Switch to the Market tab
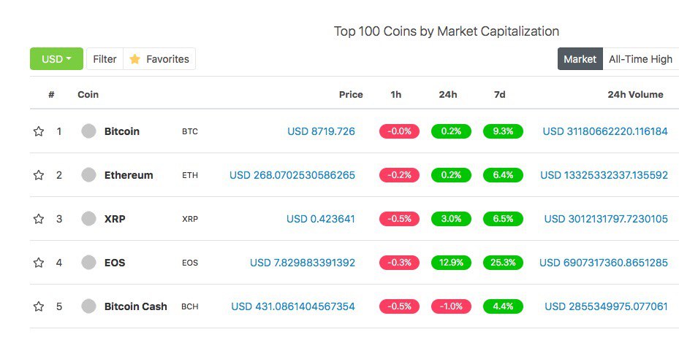 pos(580,59)
